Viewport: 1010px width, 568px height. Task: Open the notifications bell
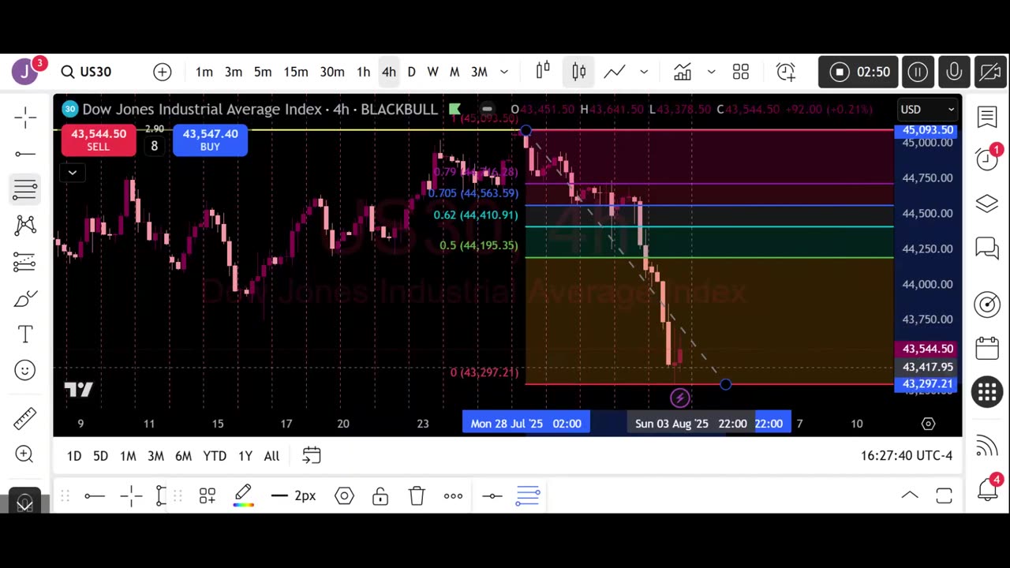[987, 489]
